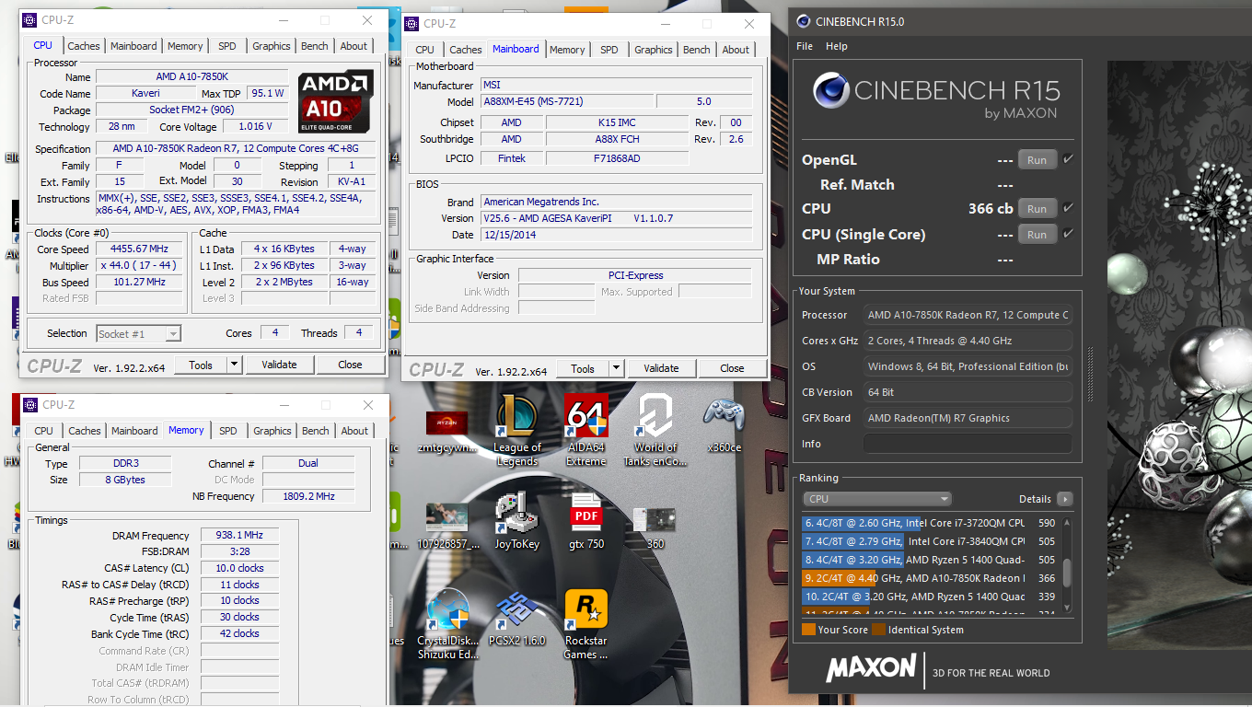This screenshot has width=1252, height=707.
Task: Click Cinebench R15 logo sphere
Action: (830, 90)
